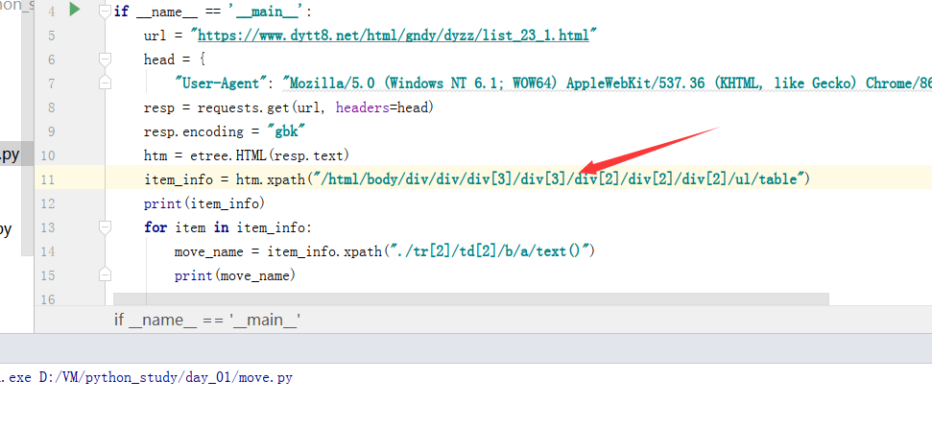The image size is (932, 428).
Task: Click the green run arrow in the gutter
Action: (76, 12)
